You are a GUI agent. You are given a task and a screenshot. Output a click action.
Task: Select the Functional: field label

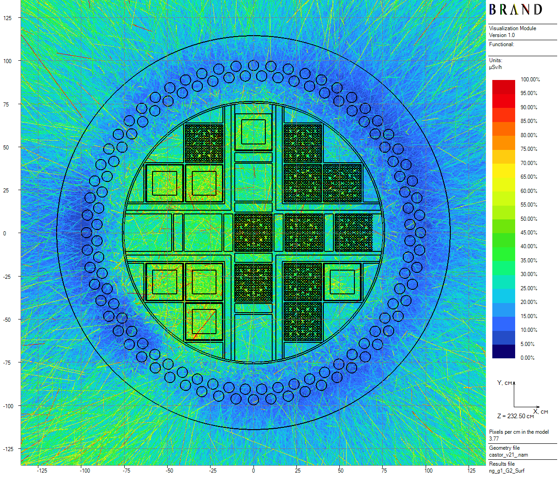click(x=501, y=44)
